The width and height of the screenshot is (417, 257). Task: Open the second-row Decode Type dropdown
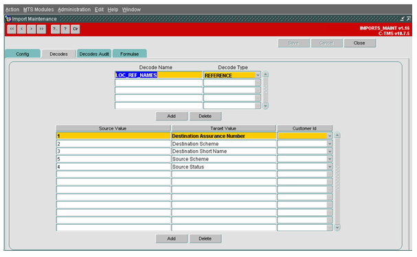tap(258, 83)
